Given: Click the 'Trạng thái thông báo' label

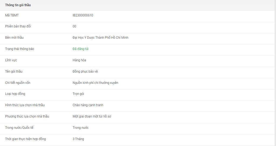Looking at the screenshot, I should tap(19, 49).
